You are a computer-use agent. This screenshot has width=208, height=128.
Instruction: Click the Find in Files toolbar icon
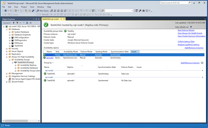pyautogui.click(x=103, y=11)
